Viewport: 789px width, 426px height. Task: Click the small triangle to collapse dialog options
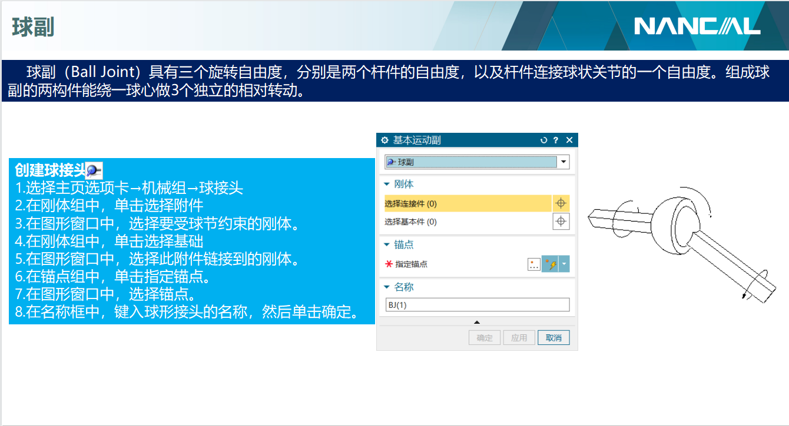477,322
